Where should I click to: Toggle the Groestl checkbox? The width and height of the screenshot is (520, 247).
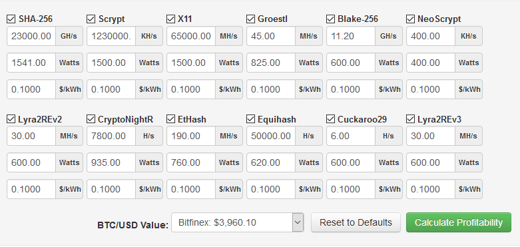(x=251, y=19)
